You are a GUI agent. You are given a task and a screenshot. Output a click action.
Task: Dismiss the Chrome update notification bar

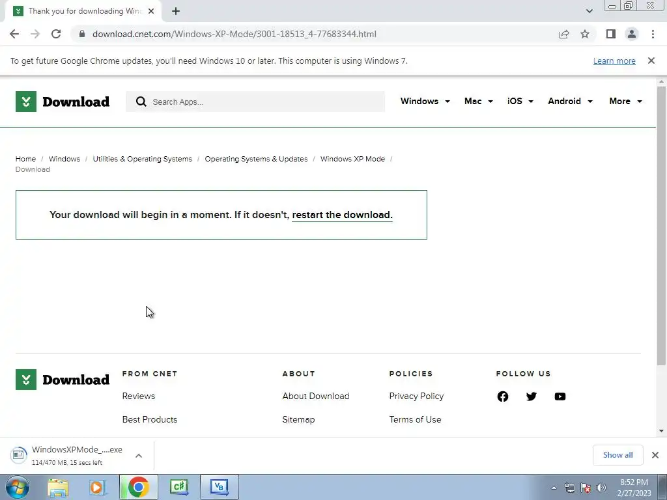651,61
